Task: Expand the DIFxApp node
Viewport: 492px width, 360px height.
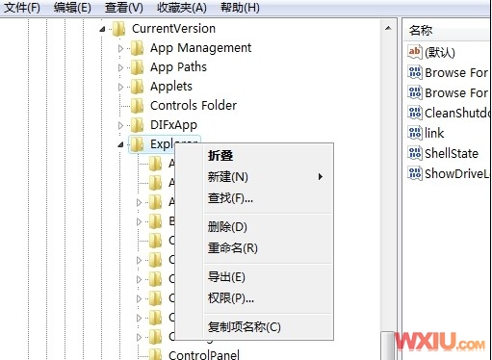Action: (120, 125)
